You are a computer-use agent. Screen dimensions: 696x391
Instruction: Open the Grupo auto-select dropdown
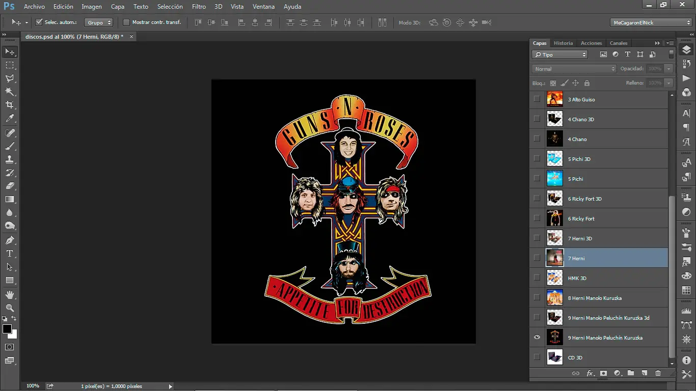(99, 22)
